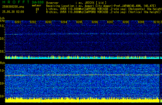The image size is (162, 105).
Task: Click the meteor count 89
Action: coord(37,9)
